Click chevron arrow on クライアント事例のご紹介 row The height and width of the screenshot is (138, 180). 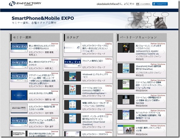click(111, 63)
